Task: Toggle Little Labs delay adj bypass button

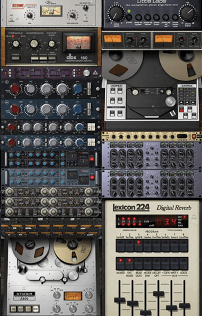Action: pyautogui.click(x=138, y=17)
